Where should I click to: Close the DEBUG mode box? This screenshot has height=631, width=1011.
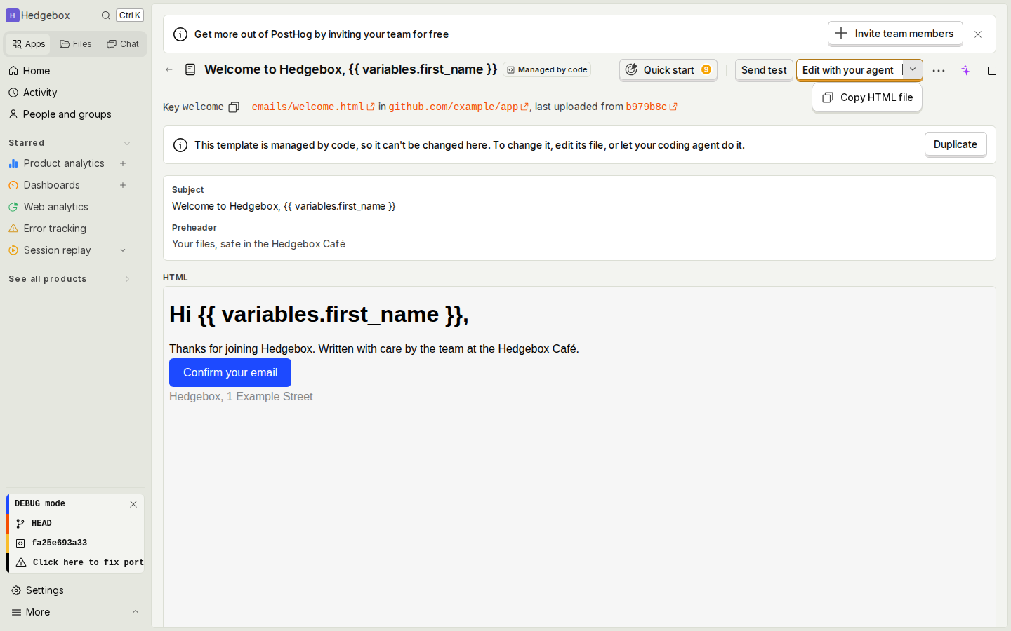click(133, 504)
